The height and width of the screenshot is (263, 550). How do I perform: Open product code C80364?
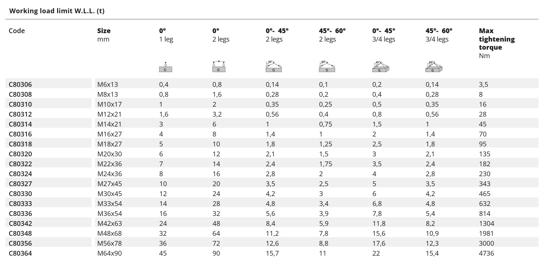pyautogui.click(x=20, y=253)
